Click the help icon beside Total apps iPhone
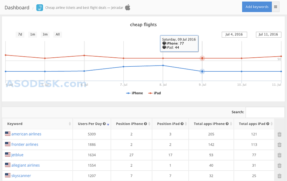Screen dimensions: 287x181 click(227, 124)
